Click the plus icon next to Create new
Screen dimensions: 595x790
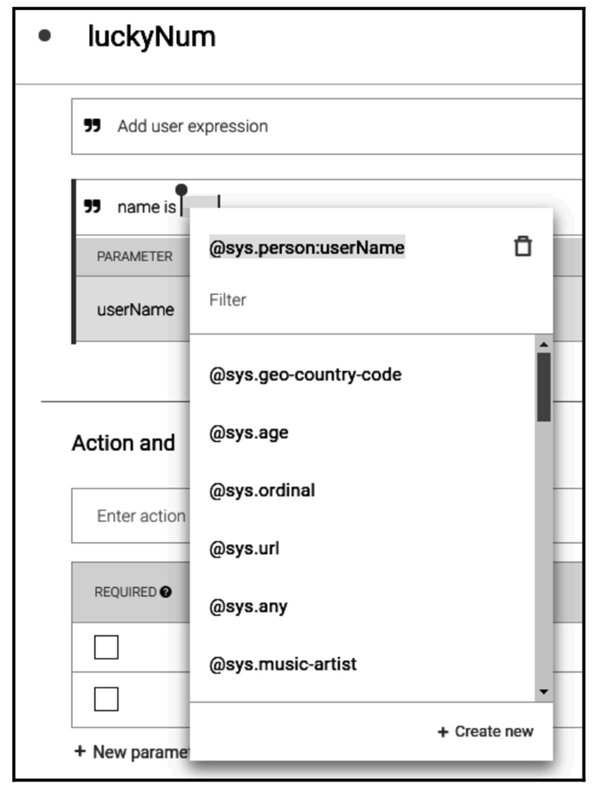point(443,732)
